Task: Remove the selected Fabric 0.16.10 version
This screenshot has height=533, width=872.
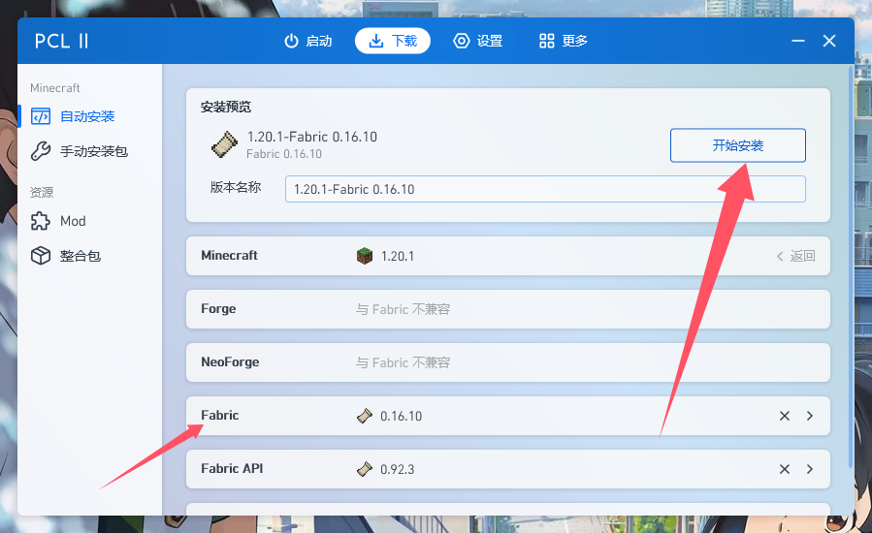Action: point(785,416)
